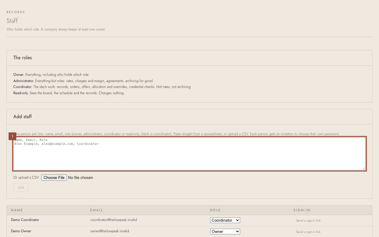Send a sign-in link to Demo Owner
This screenshot has height=237, width=379.
click(x=308, y=232)
